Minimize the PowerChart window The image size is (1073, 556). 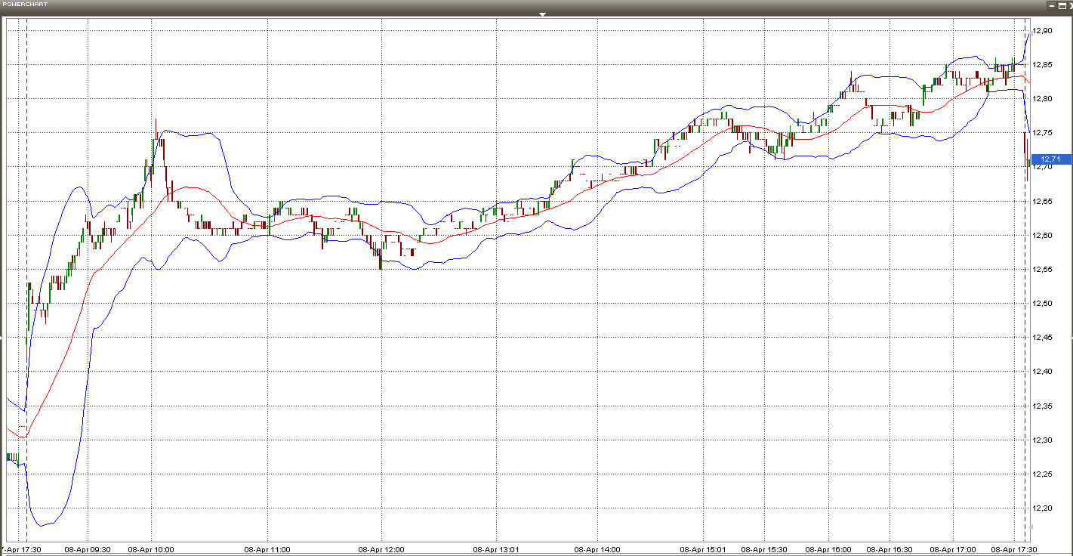(1053, 5)
